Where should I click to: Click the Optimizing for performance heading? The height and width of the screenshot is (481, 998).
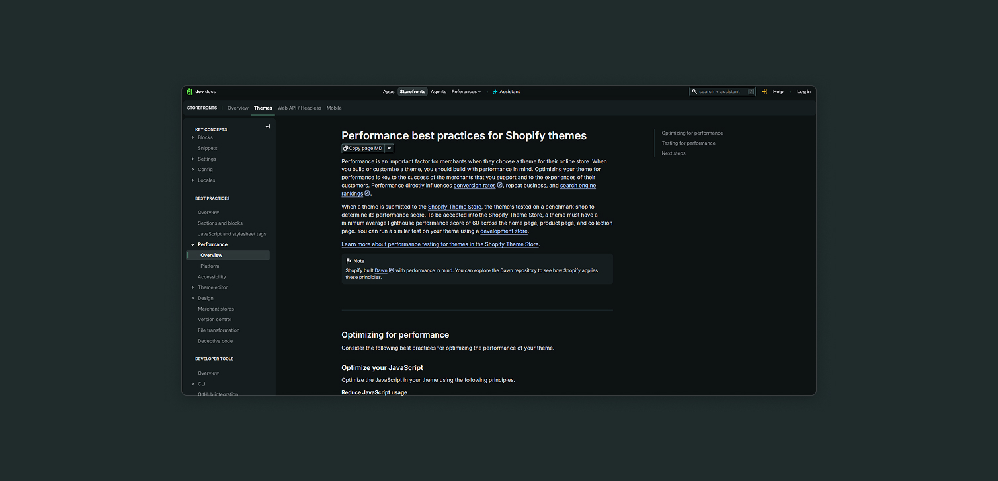pos(395,335)
